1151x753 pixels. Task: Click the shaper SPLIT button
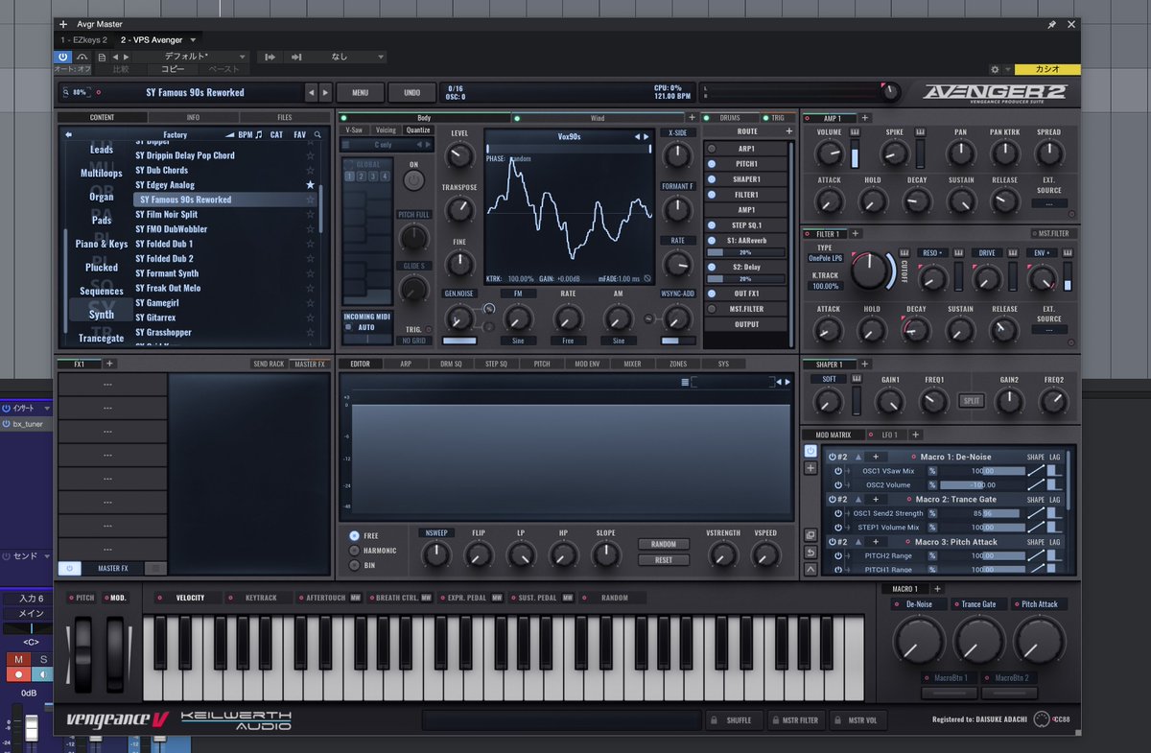click(x=972, y=401)
